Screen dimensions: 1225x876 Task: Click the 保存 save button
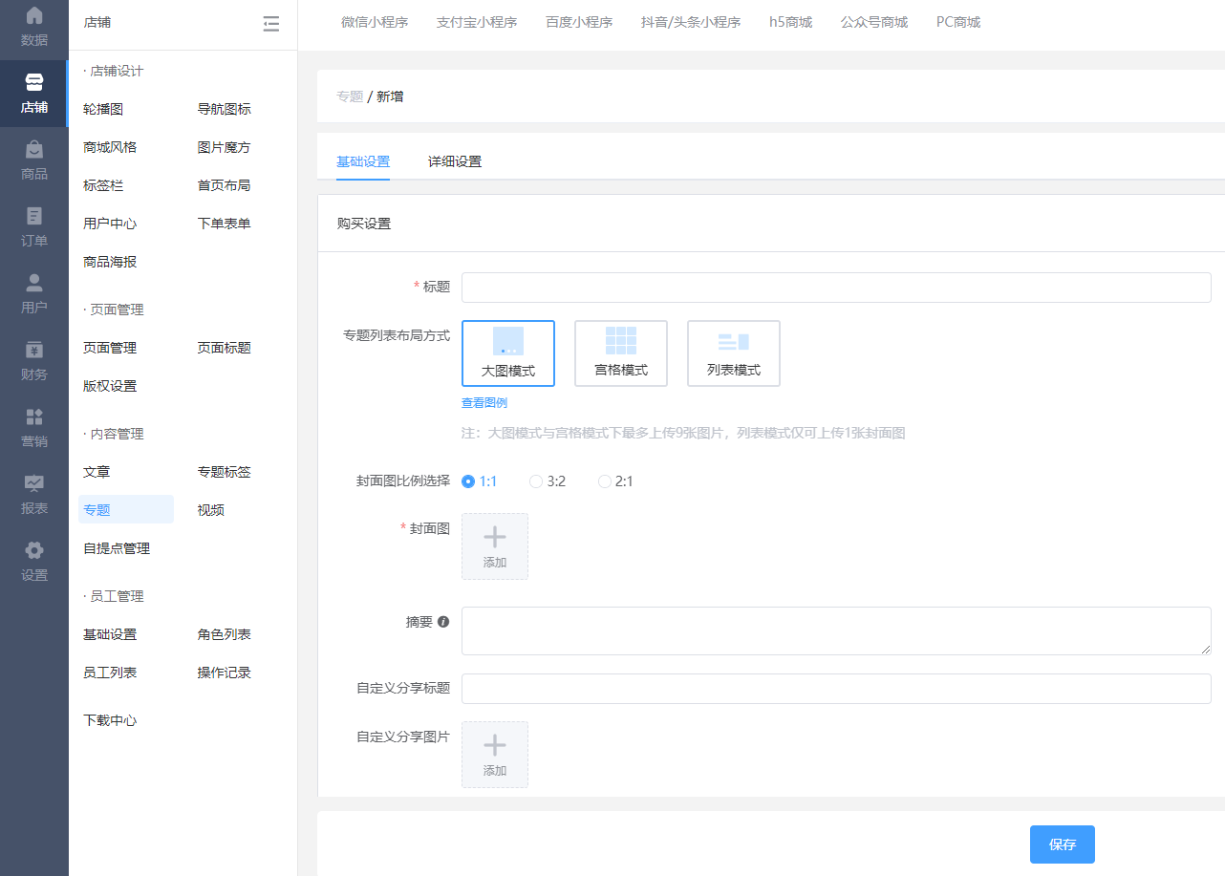coord(1063,844)
